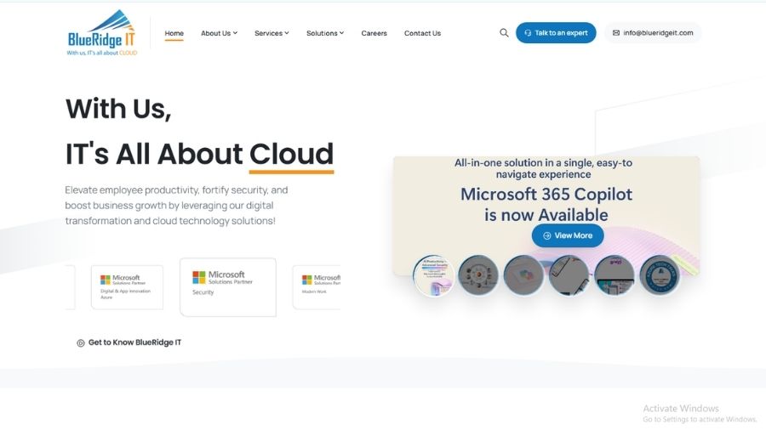The height and width of the screenshot is (430, 766).
Task: Click the arrow icon in View More
Action: point(546,235)
